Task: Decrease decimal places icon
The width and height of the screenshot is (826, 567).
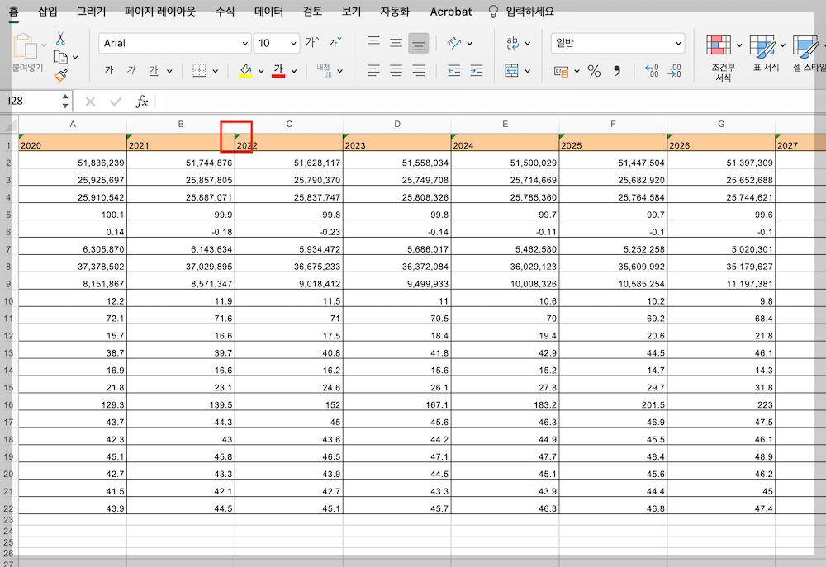Action: (x=675, y=70)
